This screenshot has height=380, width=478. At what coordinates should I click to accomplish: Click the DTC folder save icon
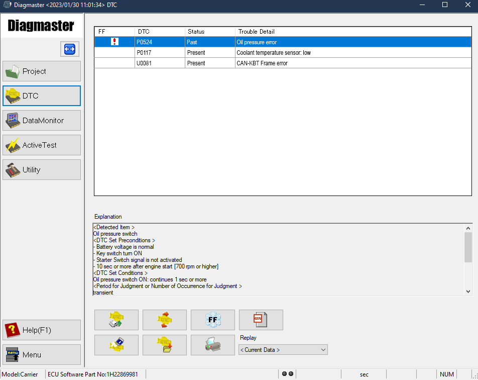[x=165, y=345]
